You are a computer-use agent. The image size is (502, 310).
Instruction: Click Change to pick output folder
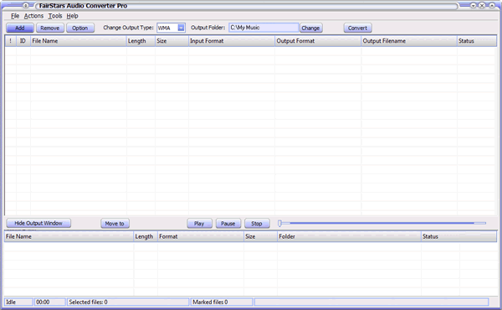coord(310,28)
